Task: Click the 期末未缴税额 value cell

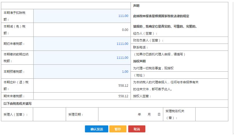Action: pos(82,96)
